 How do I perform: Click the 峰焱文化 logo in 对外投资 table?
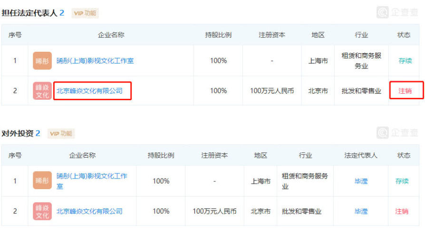[42, 211]
